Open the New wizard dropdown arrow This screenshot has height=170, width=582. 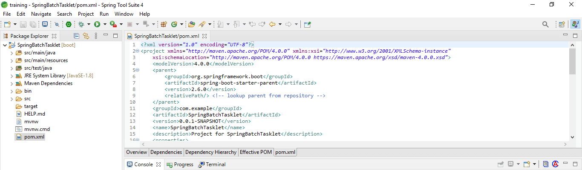tap(14, 25)
